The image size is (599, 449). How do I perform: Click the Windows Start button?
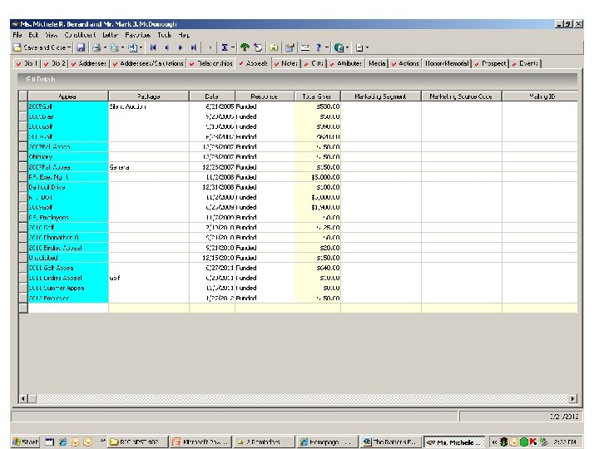[x=26, y=442]
